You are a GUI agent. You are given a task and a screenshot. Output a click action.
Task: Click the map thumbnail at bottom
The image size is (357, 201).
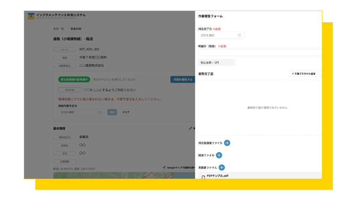pos(124,176)
